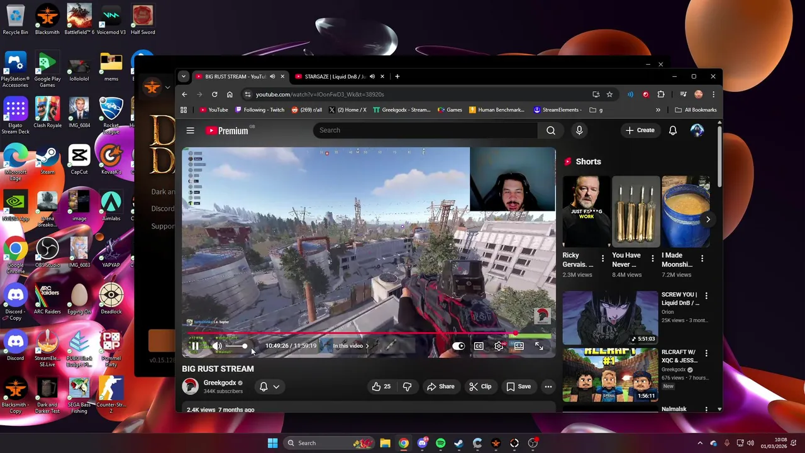The height and width of the screenshot is (453, 805).
Task: Open File Explorer from the taskbar
Action: (x=385, y=443)
